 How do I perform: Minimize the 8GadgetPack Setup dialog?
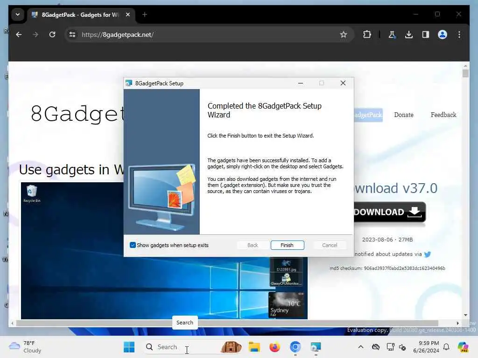coord(301,83)
